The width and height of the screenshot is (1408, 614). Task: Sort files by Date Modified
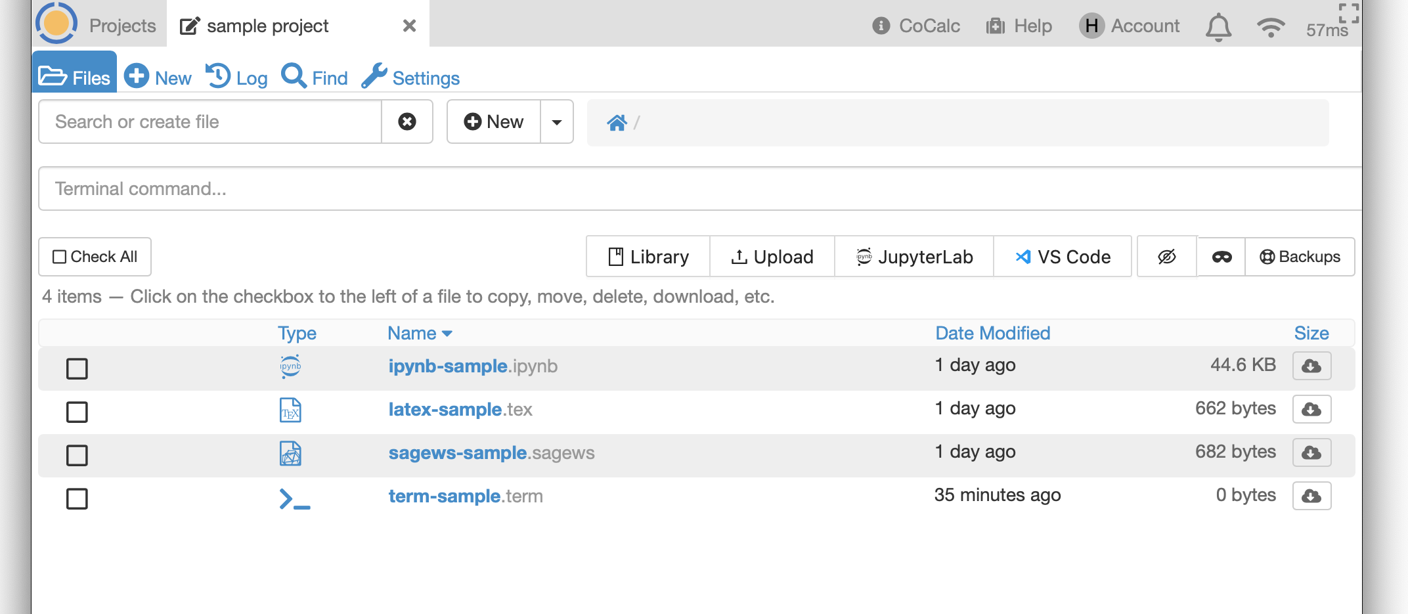992,333
